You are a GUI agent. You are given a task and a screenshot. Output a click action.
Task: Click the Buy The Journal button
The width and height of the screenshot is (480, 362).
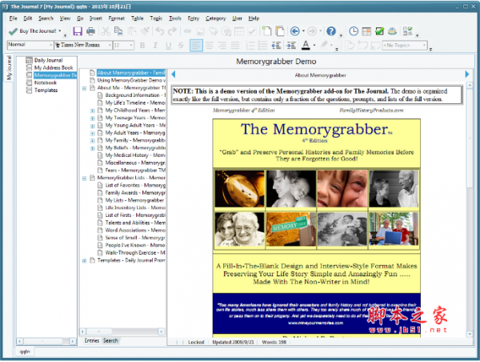coord(32,31)
